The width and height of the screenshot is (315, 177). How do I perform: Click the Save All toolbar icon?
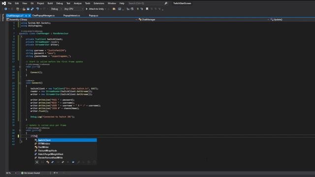pos(32,9)
